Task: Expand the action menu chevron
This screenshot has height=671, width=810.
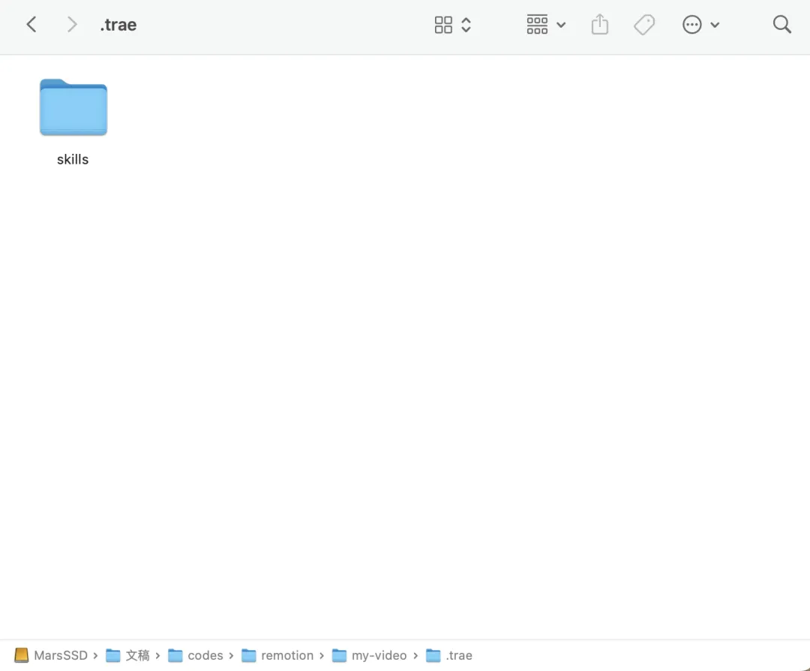Action: click(715, 25)
